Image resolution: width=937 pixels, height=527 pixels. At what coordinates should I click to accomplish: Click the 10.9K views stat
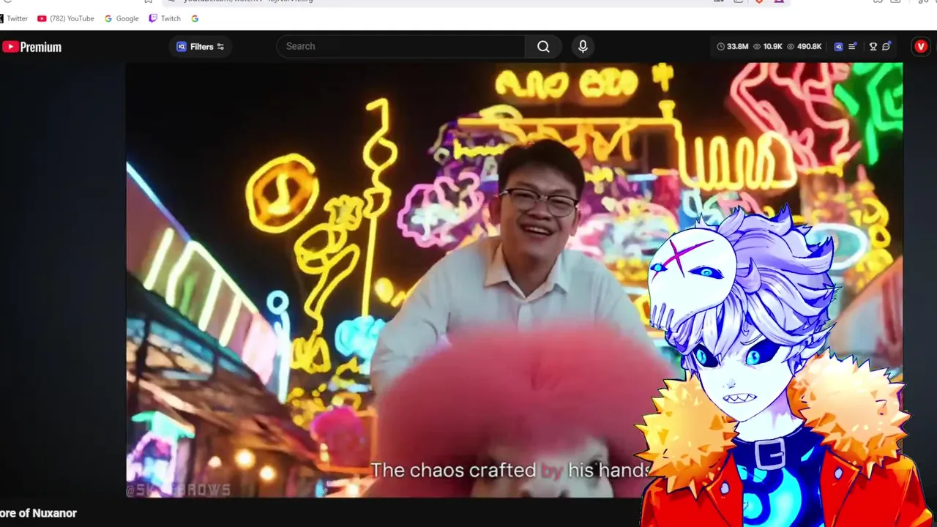coord(768,47)
